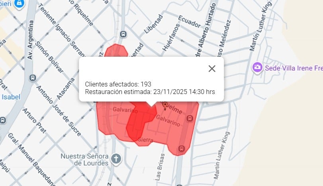Viewport: 323px width, 186px height.
Task: Click the blue Isabel place label
Action: pos(11,97)
